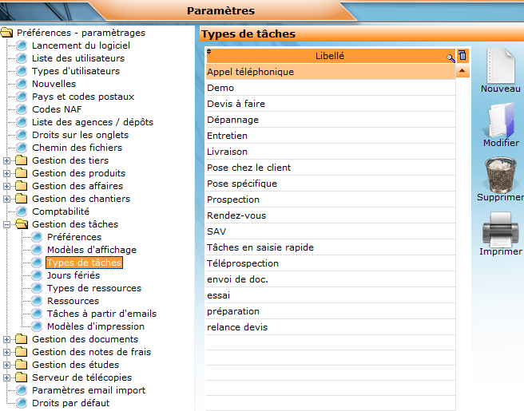Screen dimensions: 524x411
Task: Select the Rendez-vous row
Action: [x=331, y=215]
